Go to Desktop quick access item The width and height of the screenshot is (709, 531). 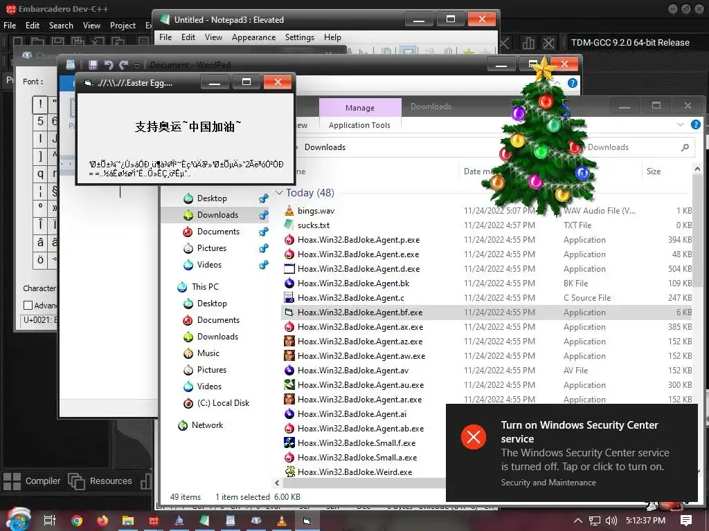[x=212, y=198]
